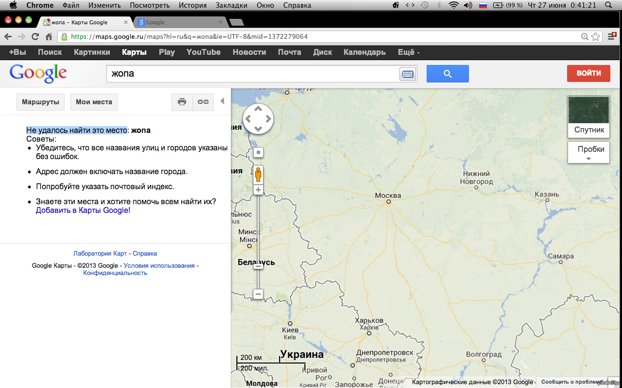
Task: Pick up the Street View pegman
Action: pos(259,174)
